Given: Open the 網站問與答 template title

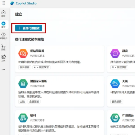Looking at the screenshot, I should 37,51.
